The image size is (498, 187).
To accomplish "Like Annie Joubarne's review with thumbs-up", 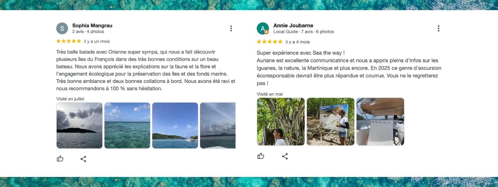I will 261,156.
